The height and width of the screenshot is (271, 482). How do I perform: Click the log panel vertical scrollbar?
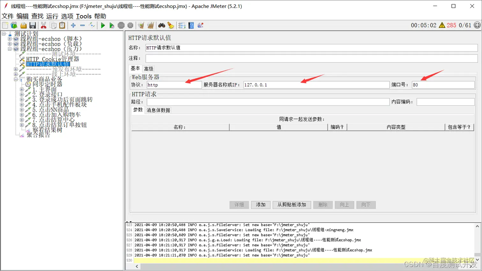477,243
